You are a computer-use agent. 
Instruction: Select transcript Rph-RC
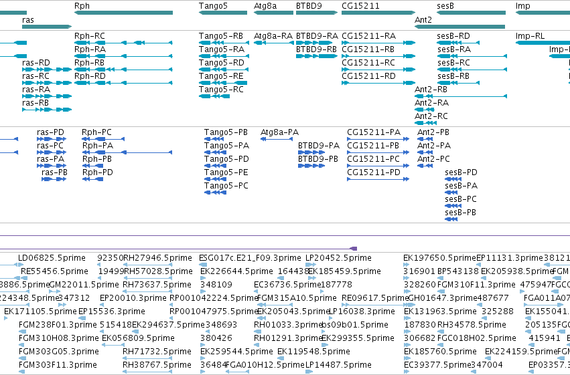123,43
